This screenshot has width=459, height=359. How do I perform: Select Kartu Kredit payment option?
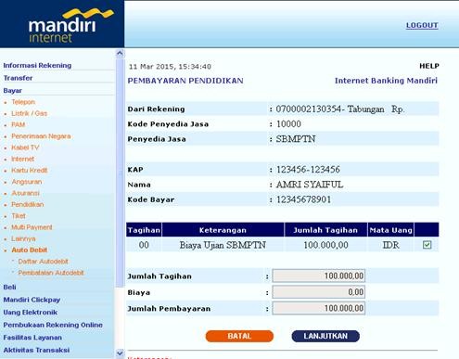click(x=30, y=171)
